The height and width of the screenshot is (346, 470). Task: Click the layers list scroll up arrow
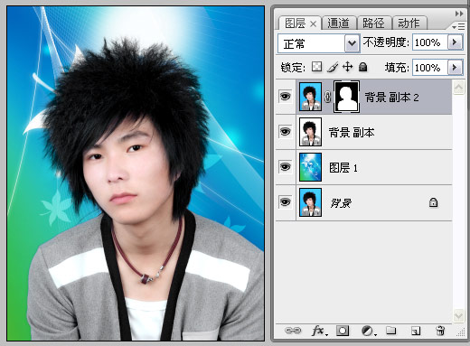[458, 88]
